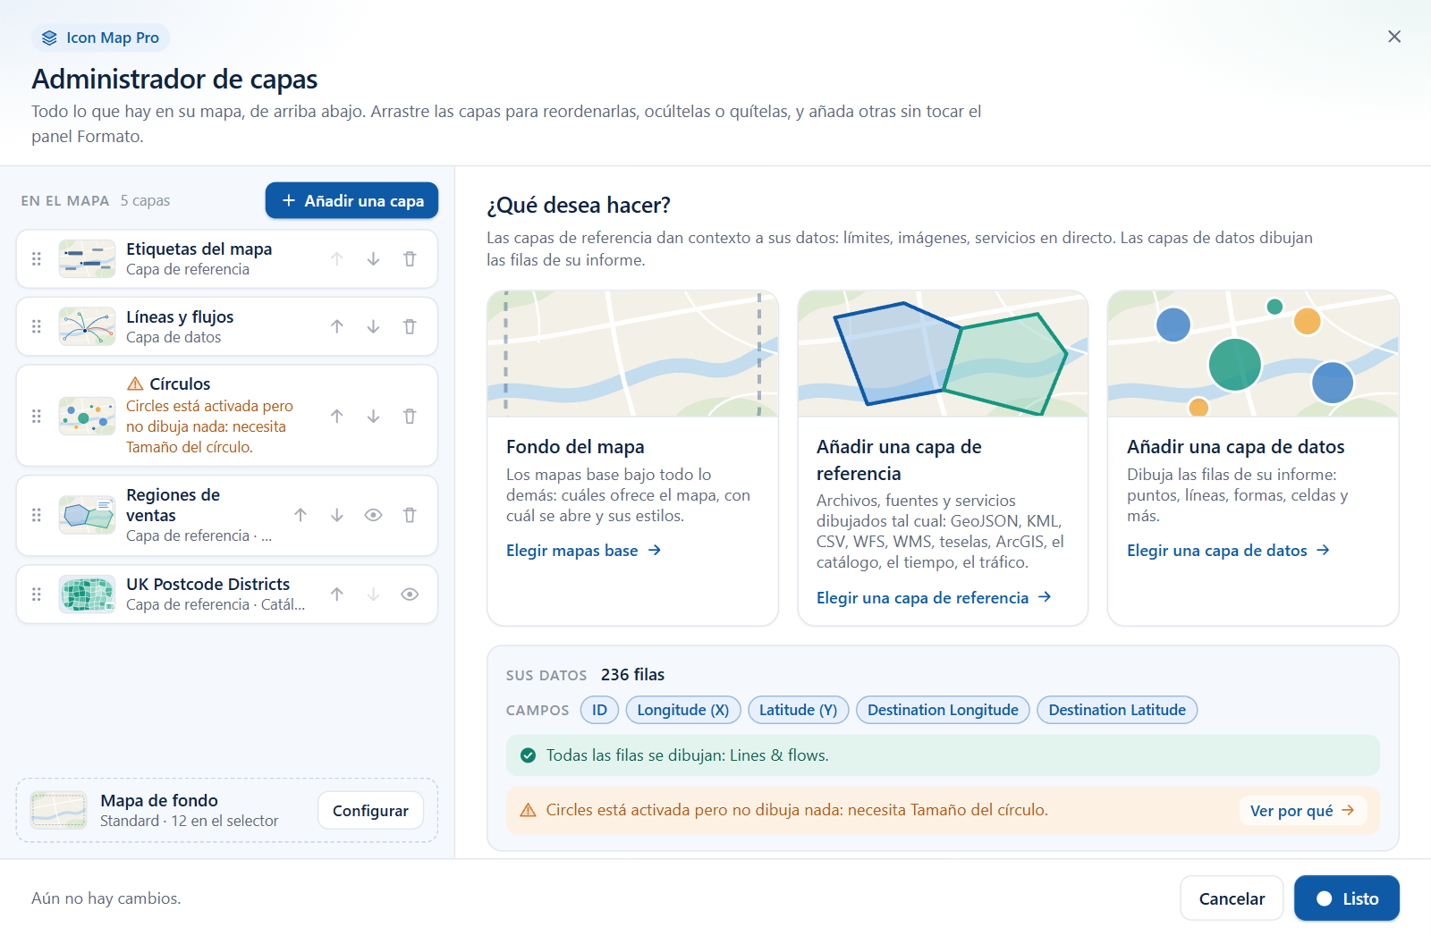Delete the Líneas y flujos layer

point(410,326)
